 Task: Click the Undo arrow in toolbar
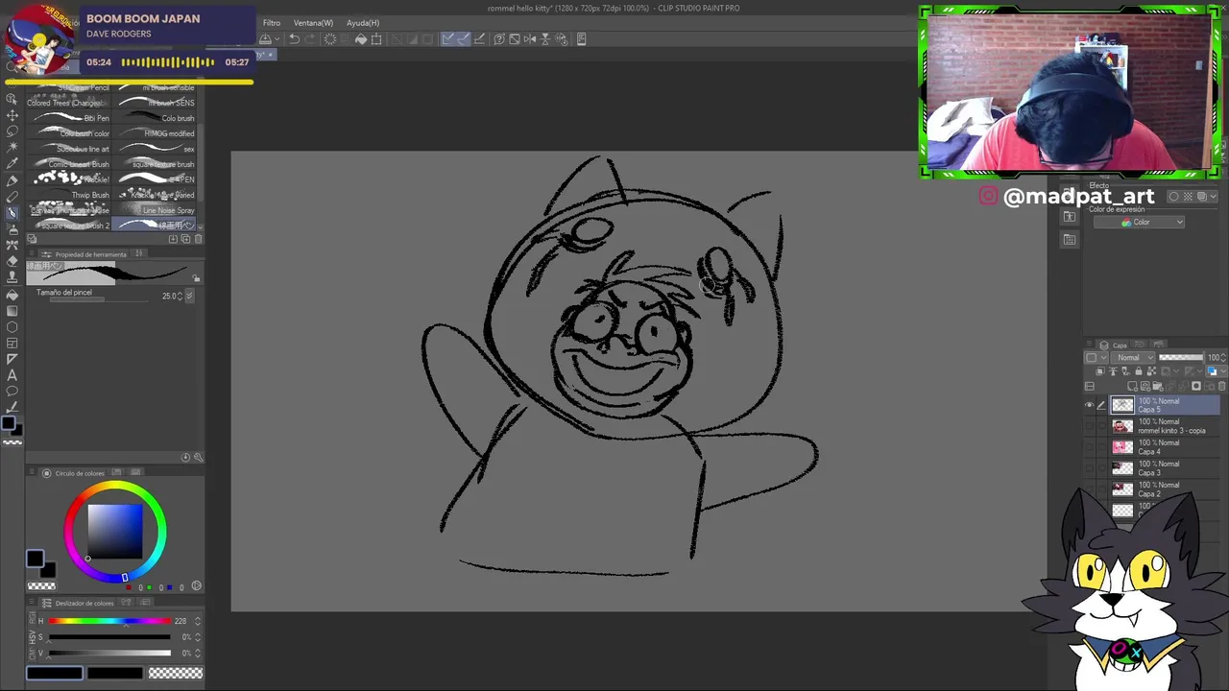(295, 39)
